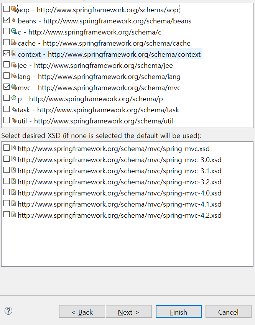
Task: Click the context namespace icon
Action: tap(14, 54)
